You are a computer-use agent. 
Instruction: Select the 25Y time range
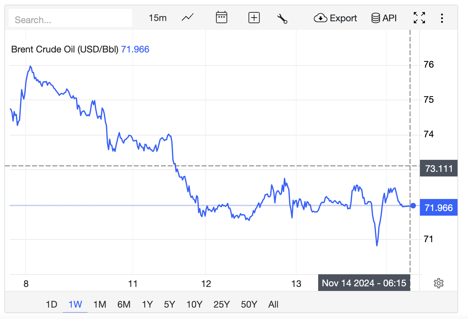coord(222,304)
